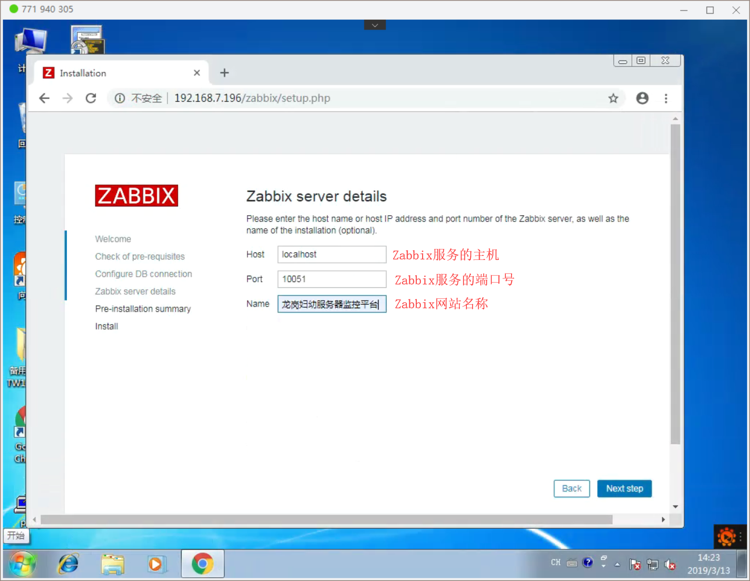Click the address bar URL
750x581 pixels.
(252, 98)
